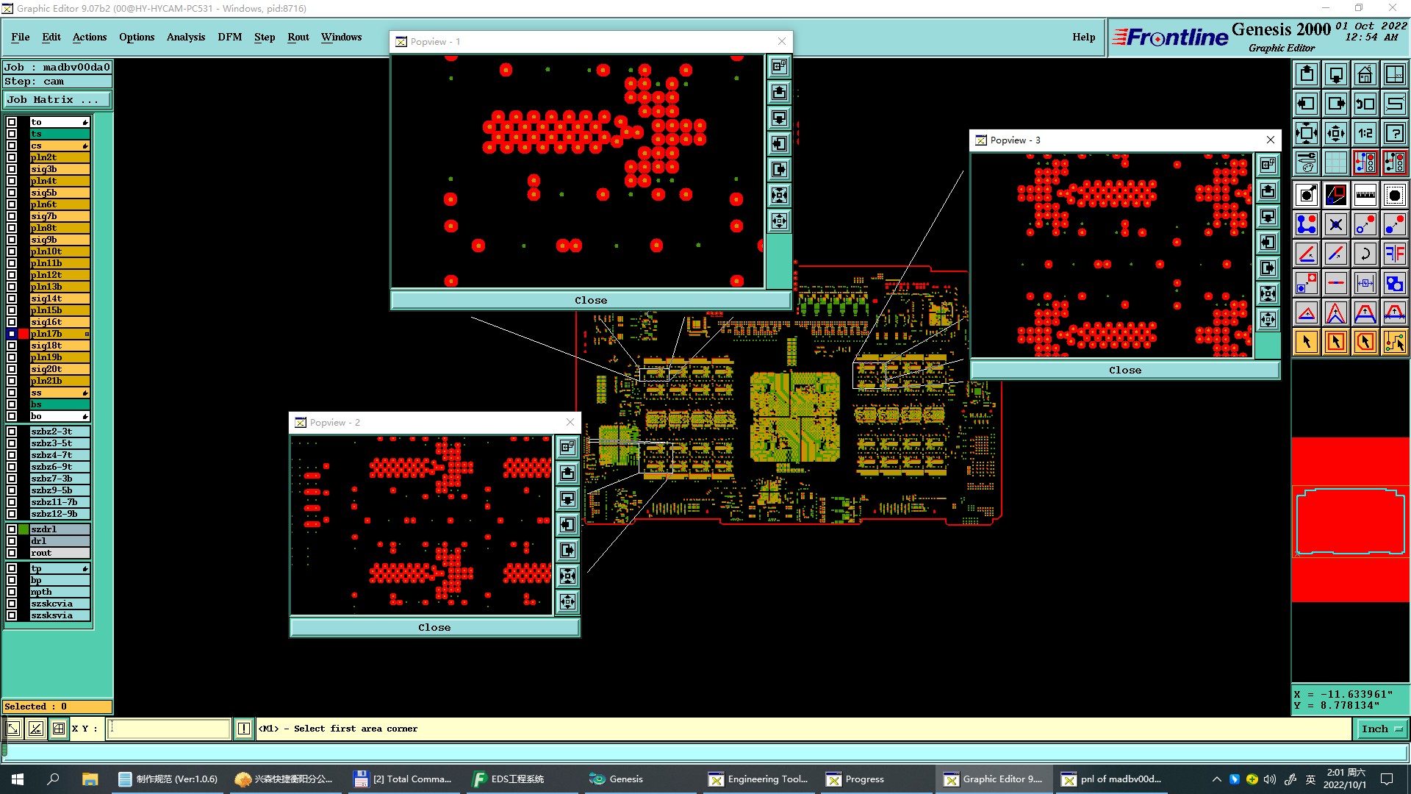The width and height of the screenshot is (1411, 794).
Task: Expand the arrow on the 'to' layer row
Action: 85,123
